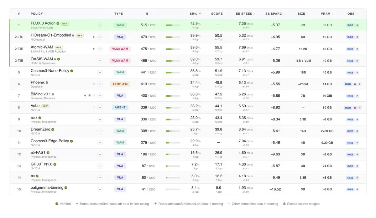Click the success-rate progress bar for FLUX 3 Action
This screenshot has height=218, width=376.
[x=173, y=25]
